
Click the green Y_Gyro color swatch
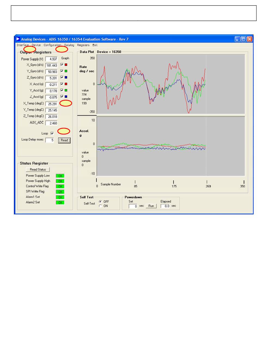66,71
